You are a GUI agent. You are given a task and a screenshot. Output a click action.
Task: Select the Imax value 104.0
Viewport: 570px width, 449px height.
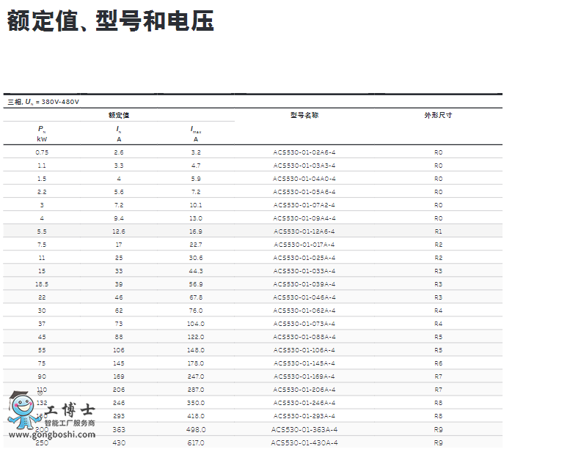coord(196,324)
